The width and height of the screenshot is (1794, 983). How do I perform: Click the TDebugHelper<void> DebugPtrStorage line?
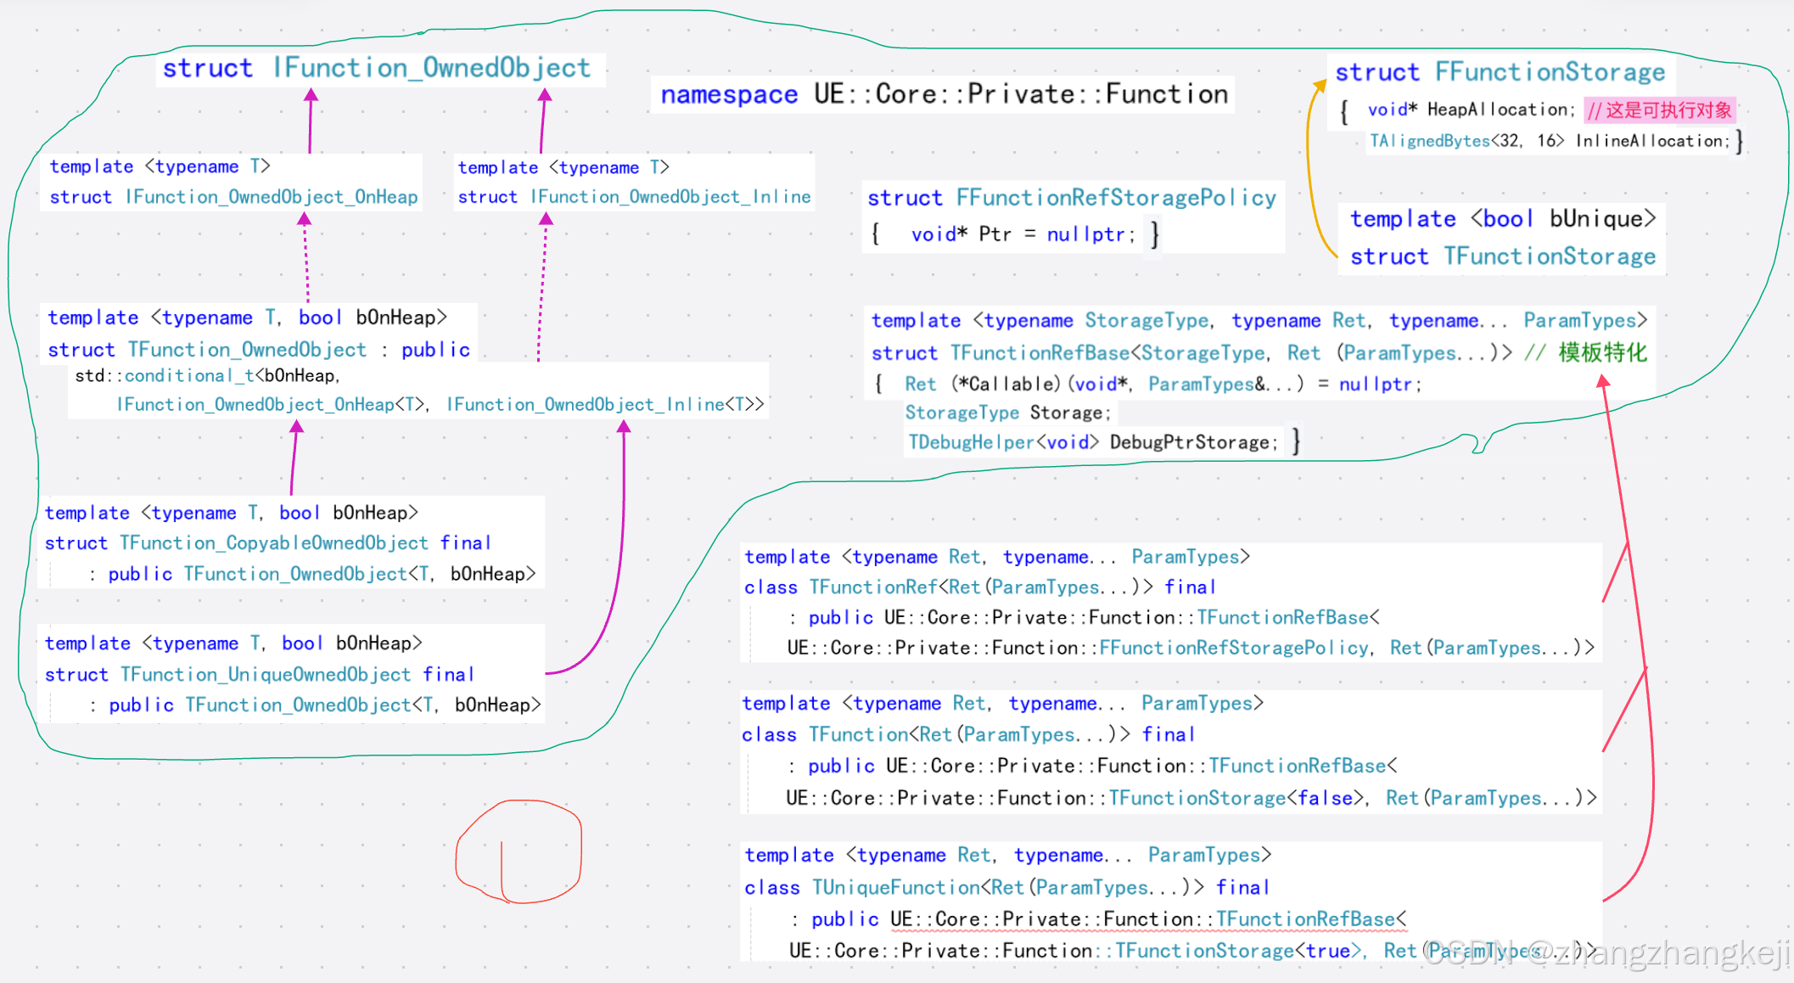click(x=1092, y=442)
